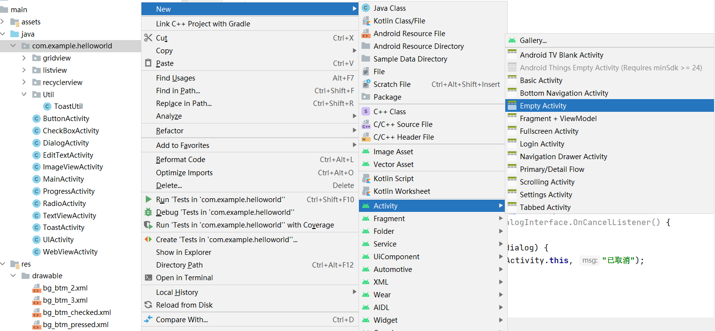
Task: Open the Refactor submenu
Action: pos(170,130)
